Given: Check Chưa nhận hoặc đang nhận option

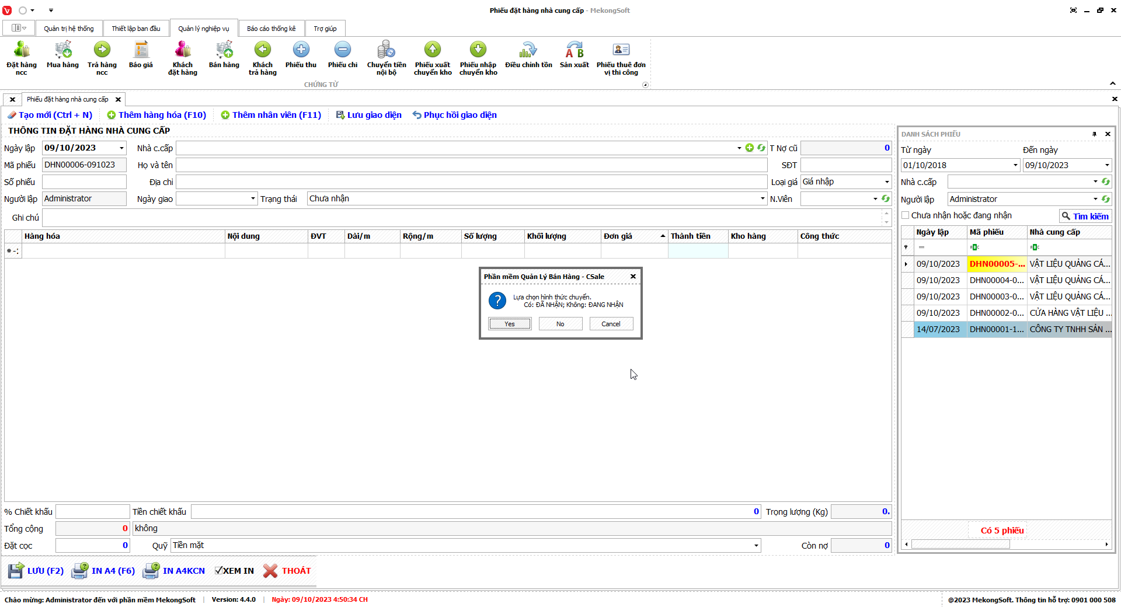Looking at the screenshot, I should pyautogui.click(x=906, y=215).
